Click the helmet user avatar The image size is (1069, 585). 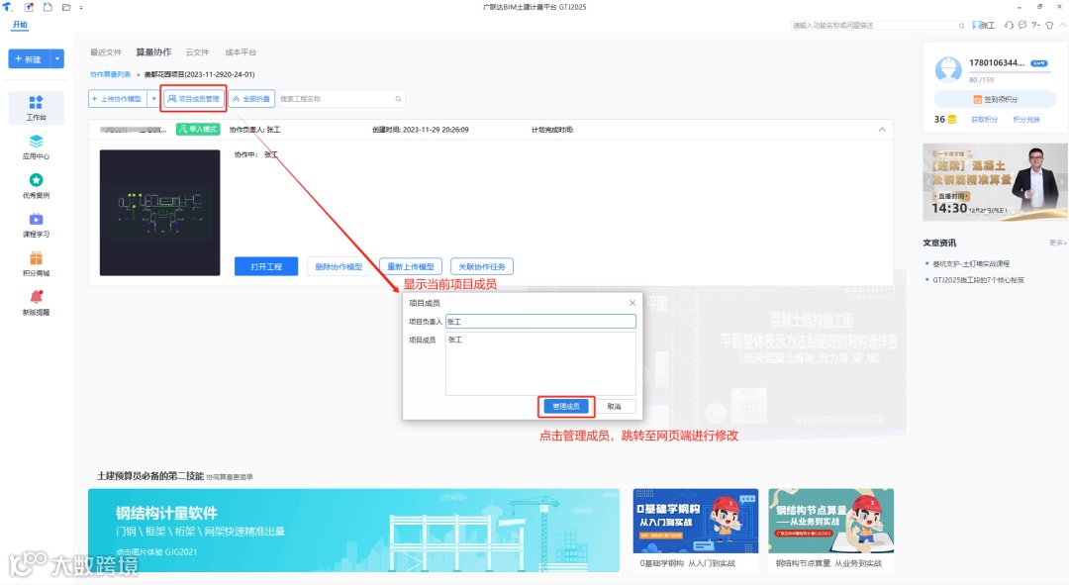[x=948, y=69]
